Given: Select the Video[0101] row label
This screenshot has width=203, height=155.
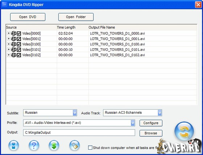Looking at the screenshot, I should [31, 50].
